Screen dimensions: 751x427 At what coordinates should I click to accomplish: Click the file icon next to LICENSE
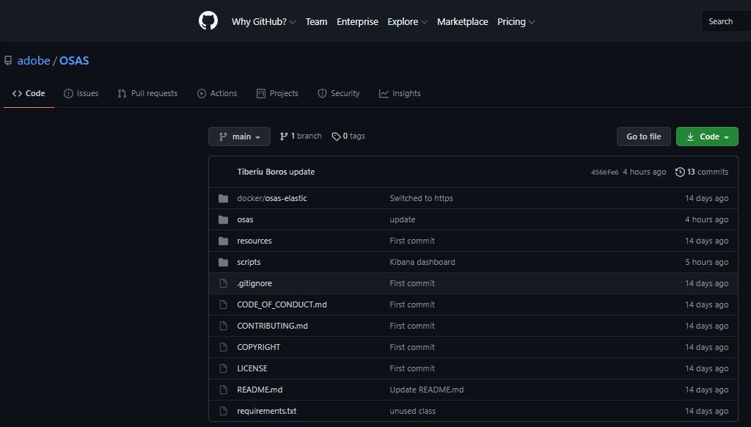223,368
